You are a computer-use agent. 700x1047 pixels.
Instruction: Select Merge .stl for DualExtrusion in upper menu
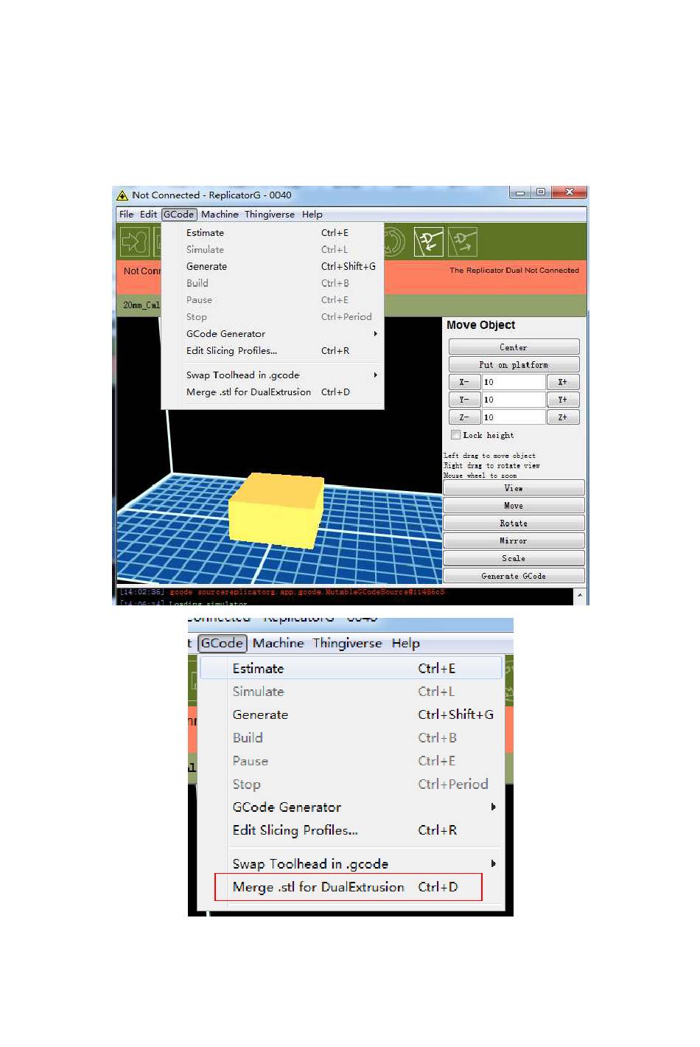pos(273,392)
